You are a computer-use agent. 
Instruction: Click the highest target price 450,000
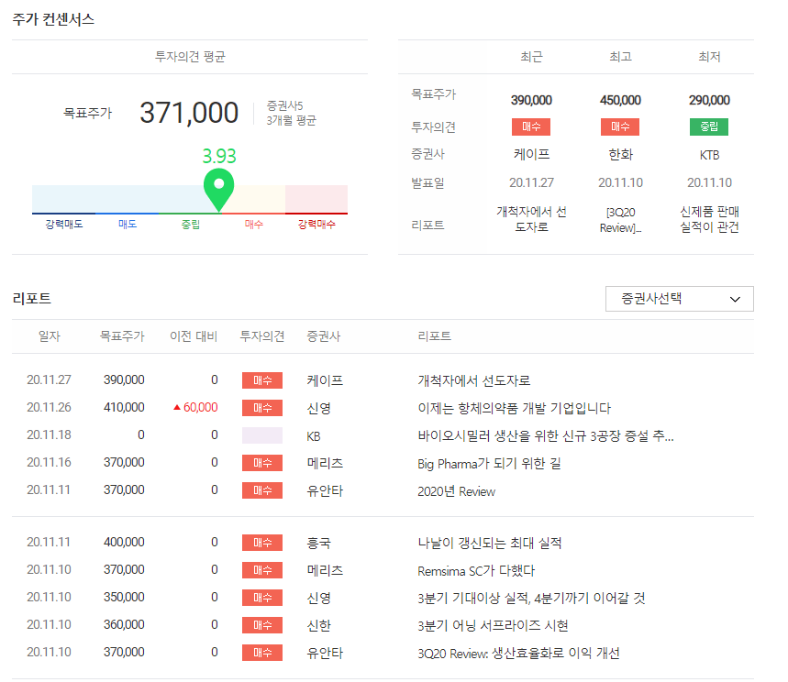pyautogui.click(x=620, y=100)
